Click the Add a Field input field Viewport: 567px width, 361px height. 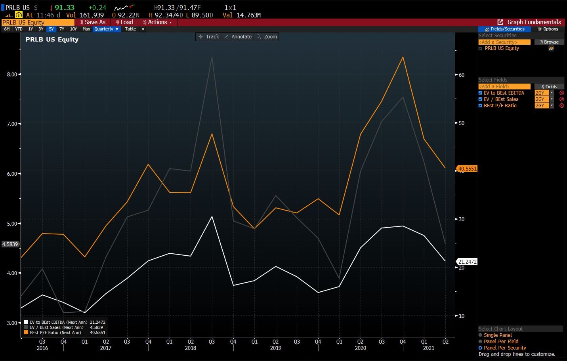click(x=504, y=87)
